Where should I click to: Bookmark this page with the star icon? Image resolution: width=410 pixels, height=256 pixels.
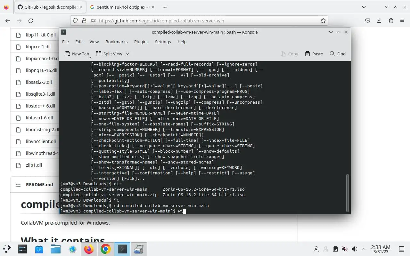323,20
